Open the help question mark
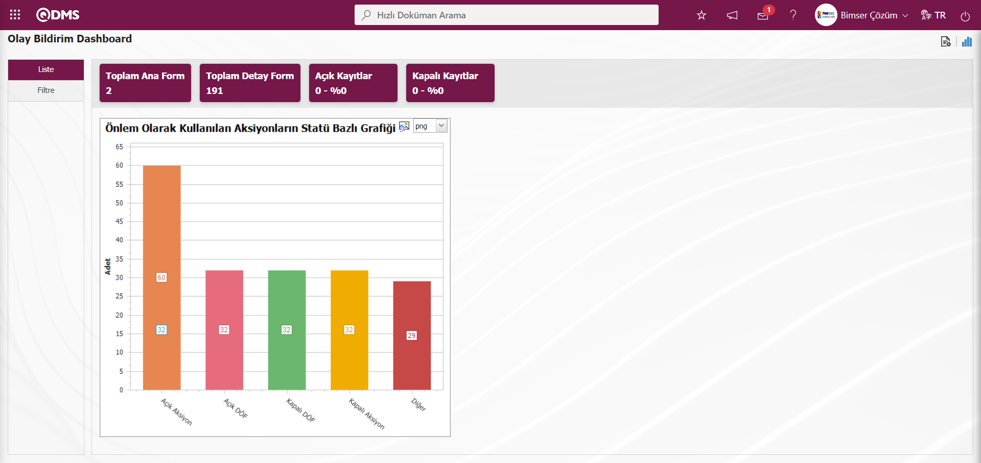 pos(793,15)
